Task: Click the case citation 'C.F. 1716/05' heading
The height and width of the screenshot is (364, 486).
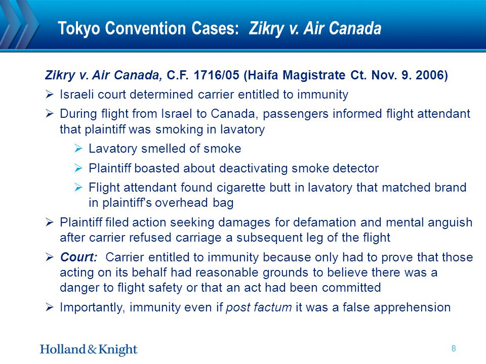Action: (x=203, y=75)
